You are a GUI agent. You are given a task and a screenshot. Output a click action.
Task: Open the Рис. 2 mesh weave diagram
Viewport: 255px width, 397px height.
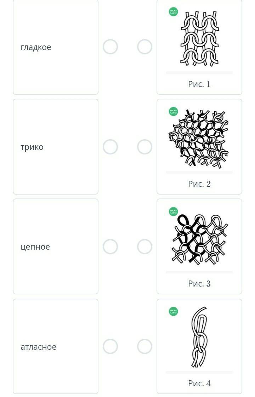coord(199,139)
